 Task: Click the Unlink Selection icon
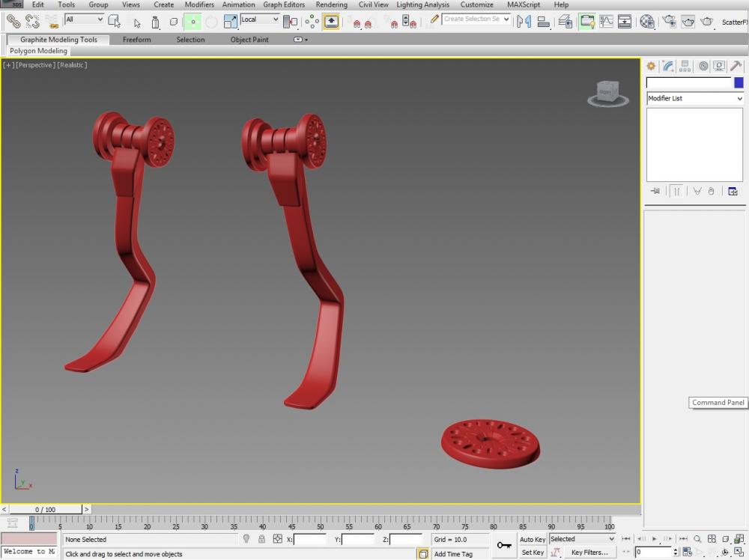(x=32, y=22)
